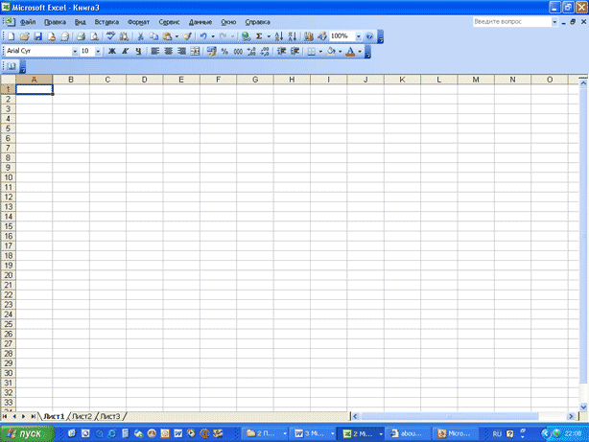The height and width of the screenshot is (442, 589).
Task: Run the spelling check
Action: [x=110, y=36]
